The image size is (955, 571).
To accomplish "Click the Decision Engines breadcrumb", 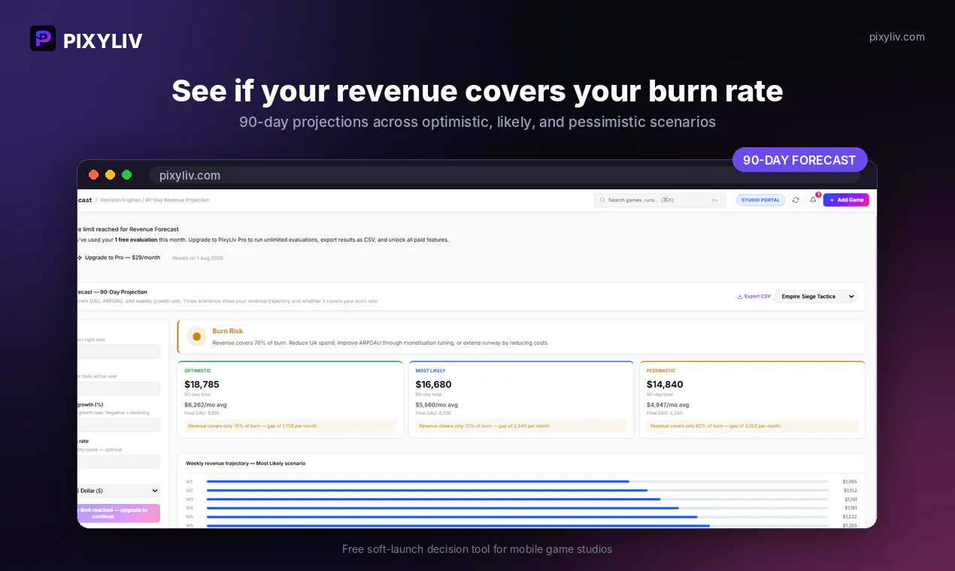I will pyautogui.click(x=120, y=200).
